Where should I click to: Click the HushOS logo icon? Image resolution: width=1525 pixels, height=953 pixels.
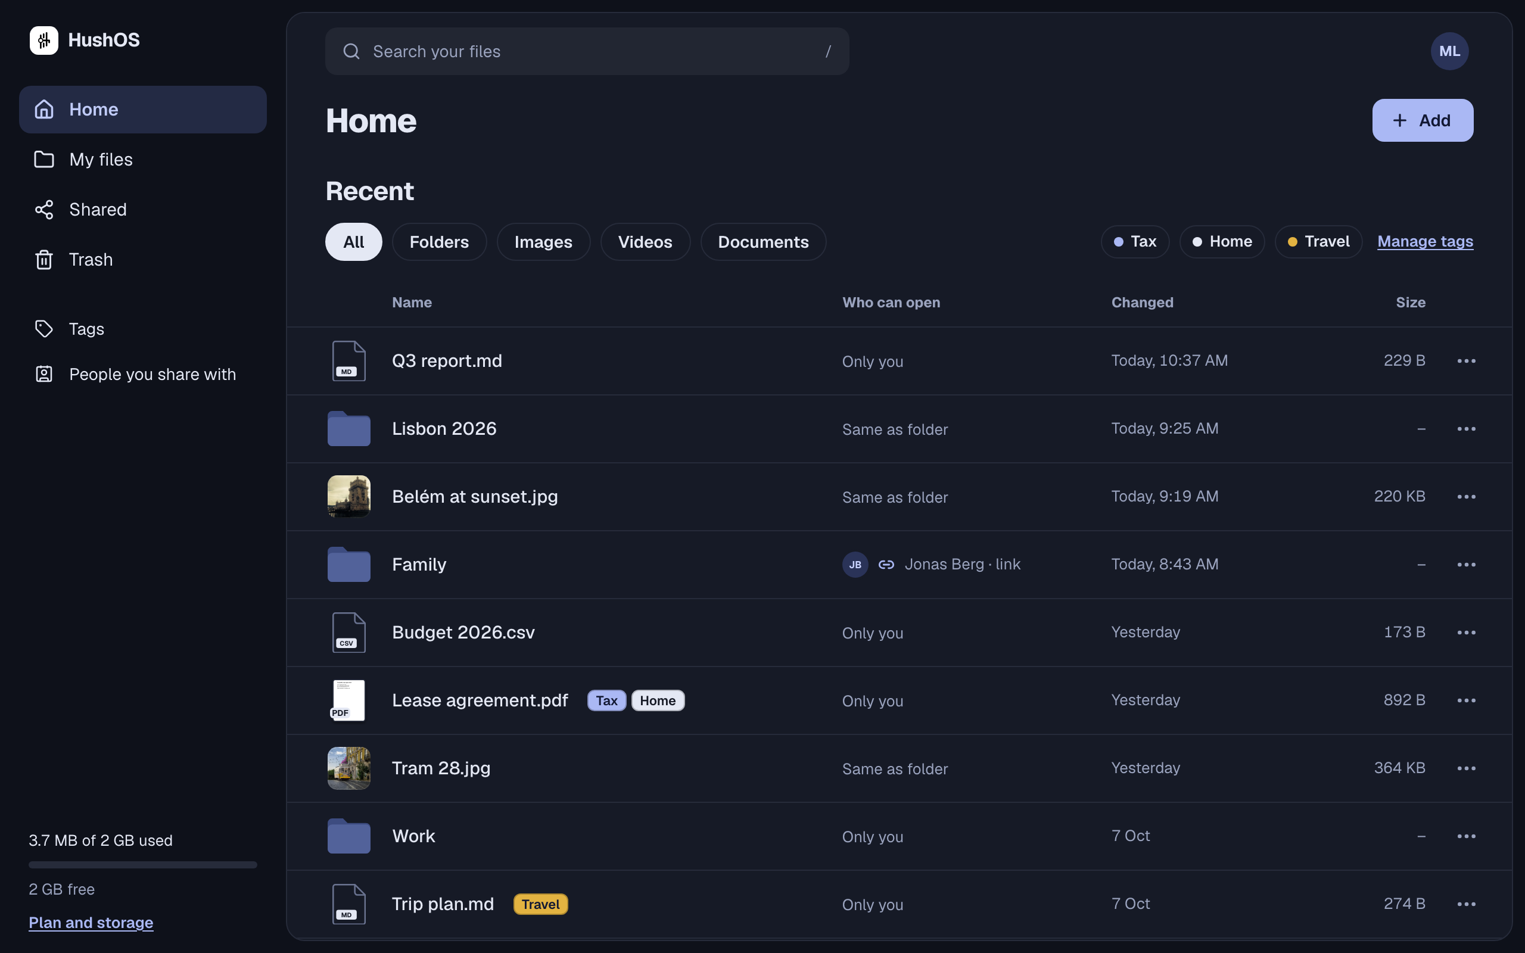pyautogui.click(x=44, y=41)
